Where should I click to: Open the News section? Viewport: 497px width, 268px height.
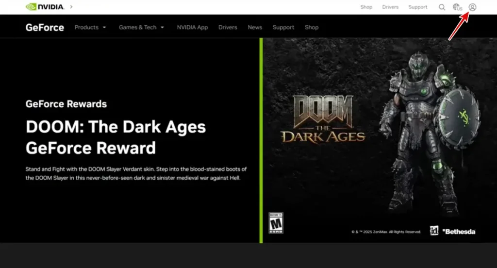coord(255,27)
